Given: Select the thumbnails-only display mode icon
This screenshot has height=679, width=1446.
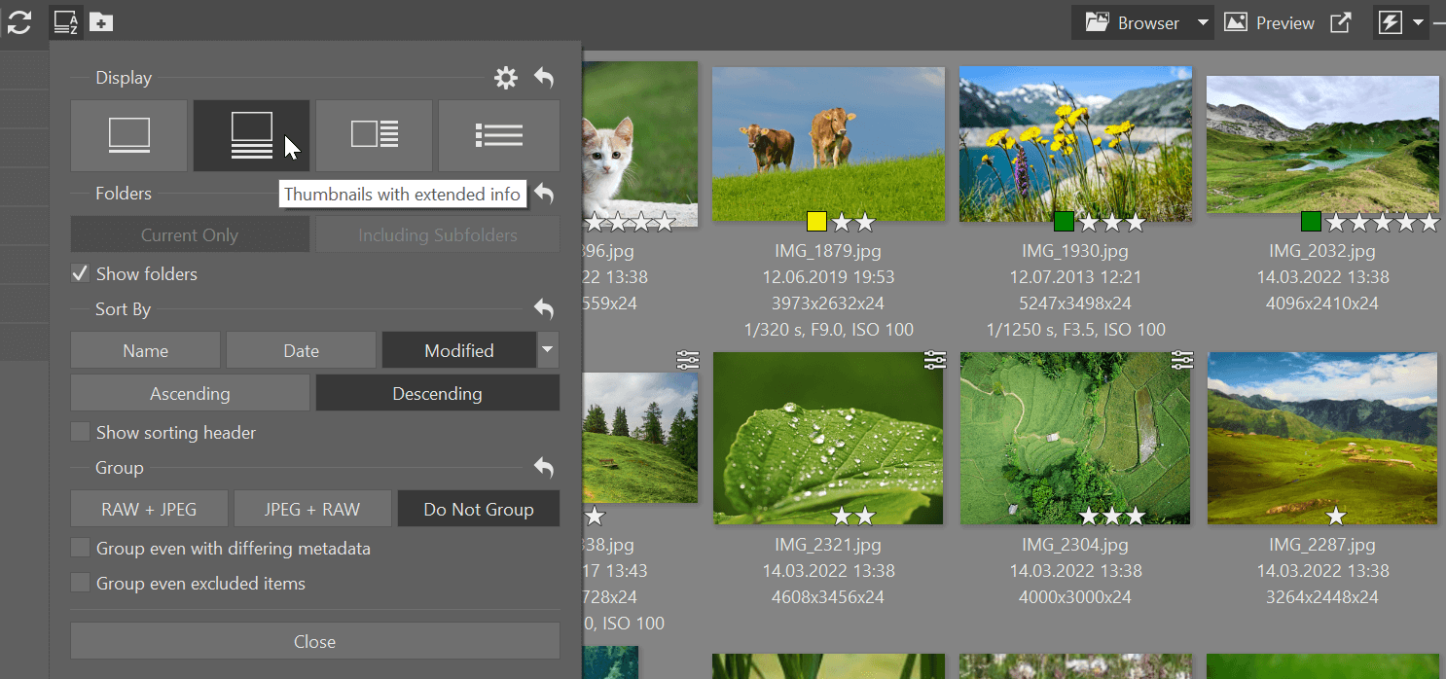Looking at the screenshot, I should click(128, 135).
